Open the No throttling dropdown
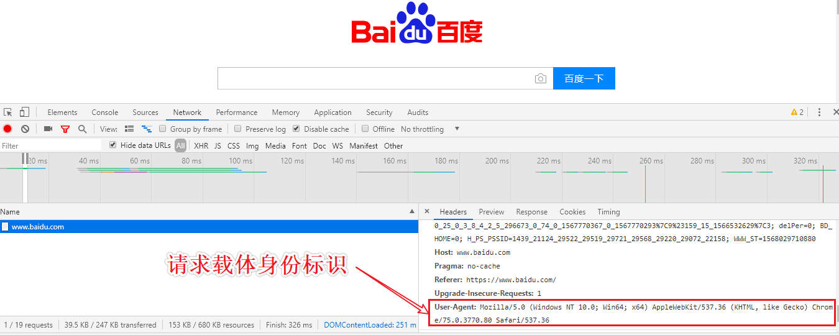 [x=430, y=129]
